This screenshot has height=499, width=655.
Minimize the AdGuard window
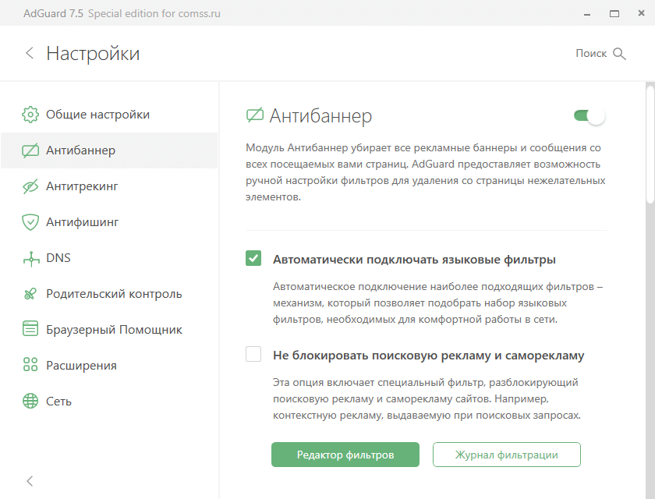(x=587, y=14)
